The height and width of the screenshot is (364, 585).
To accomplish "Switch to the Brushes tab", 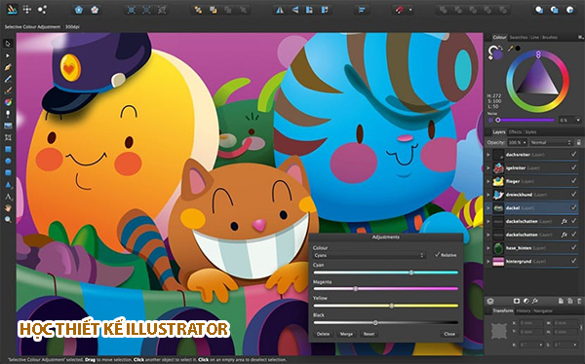I will point(550,37).
